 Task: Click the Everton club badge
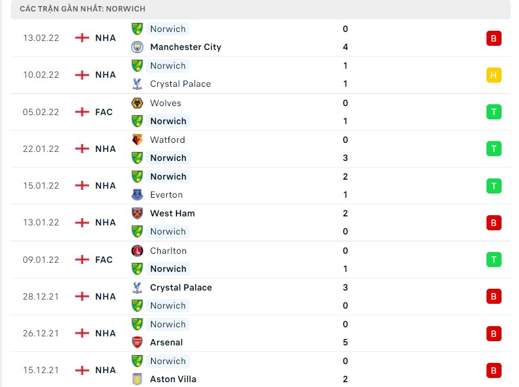point(137,195)
